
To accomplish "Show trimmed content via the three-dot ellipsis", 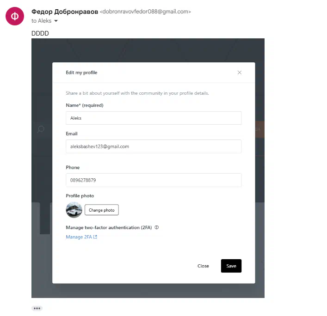I will (37, 308).
